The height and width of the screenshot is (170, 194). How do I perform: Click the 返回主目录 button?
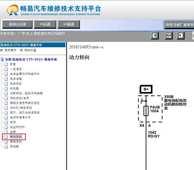17,24
